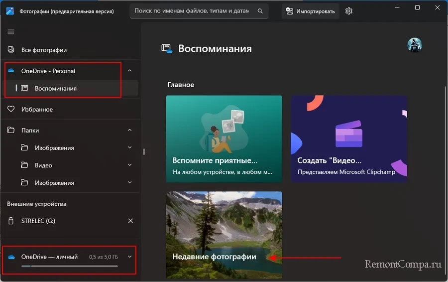Viewport: 448px width, 282px height.
Task: Click the folder icon beside Видео
Action: [x=24, y=165]
